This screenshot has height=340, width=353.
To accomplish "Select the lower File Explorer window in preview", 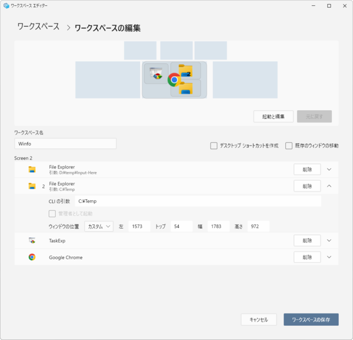I will point(186,88).
